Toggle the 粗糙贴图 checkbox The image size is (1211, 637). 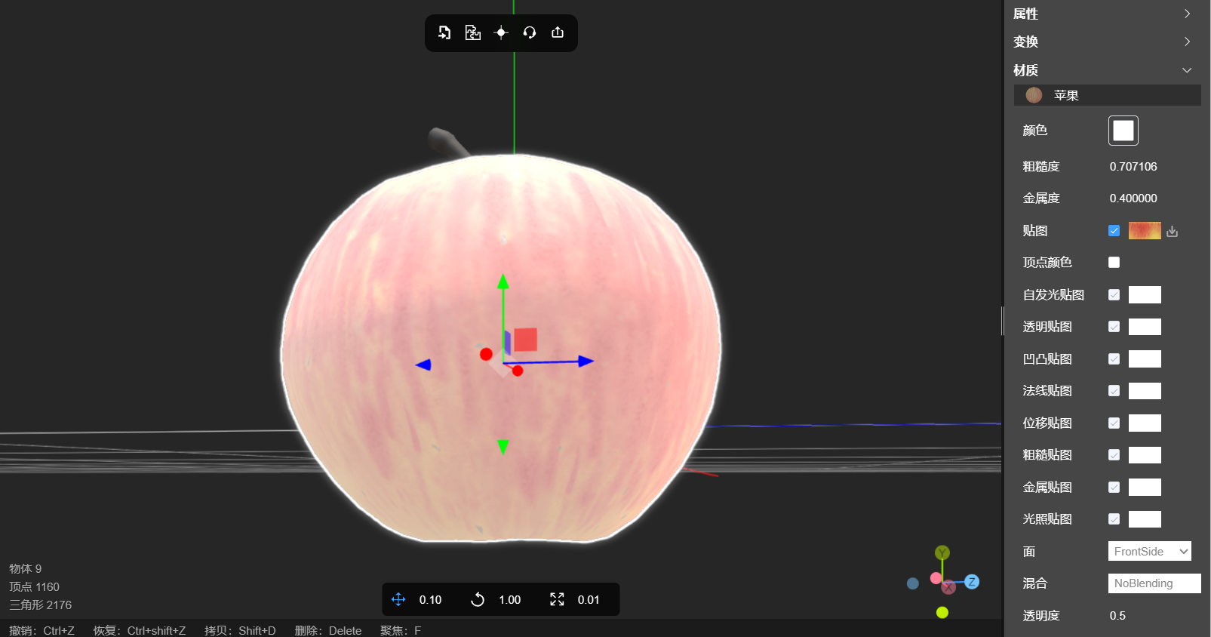point(1114,455)
